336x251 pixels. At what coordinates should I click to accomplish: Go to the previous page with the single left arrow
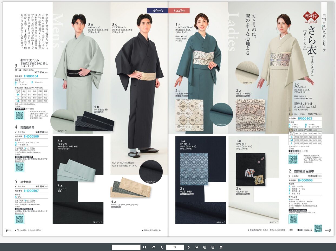(x=162, y=247)
